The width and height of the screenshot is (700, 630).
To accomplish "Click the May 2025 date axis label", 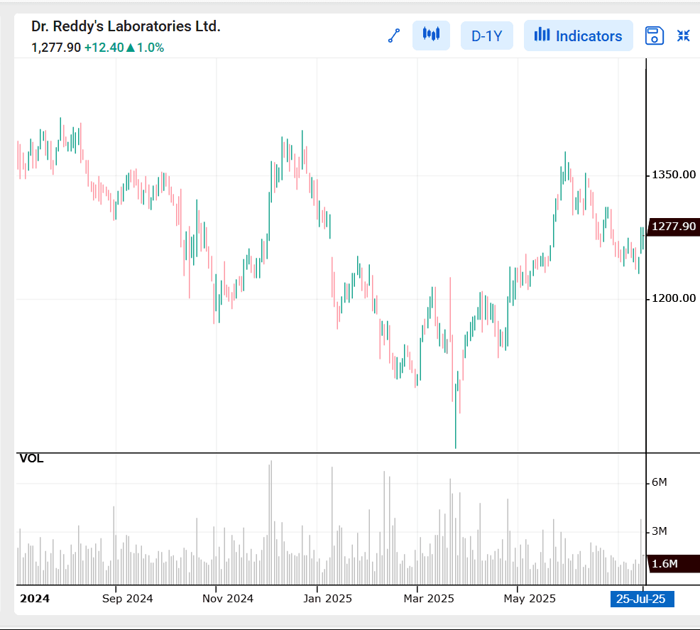I will pos(530,599).
